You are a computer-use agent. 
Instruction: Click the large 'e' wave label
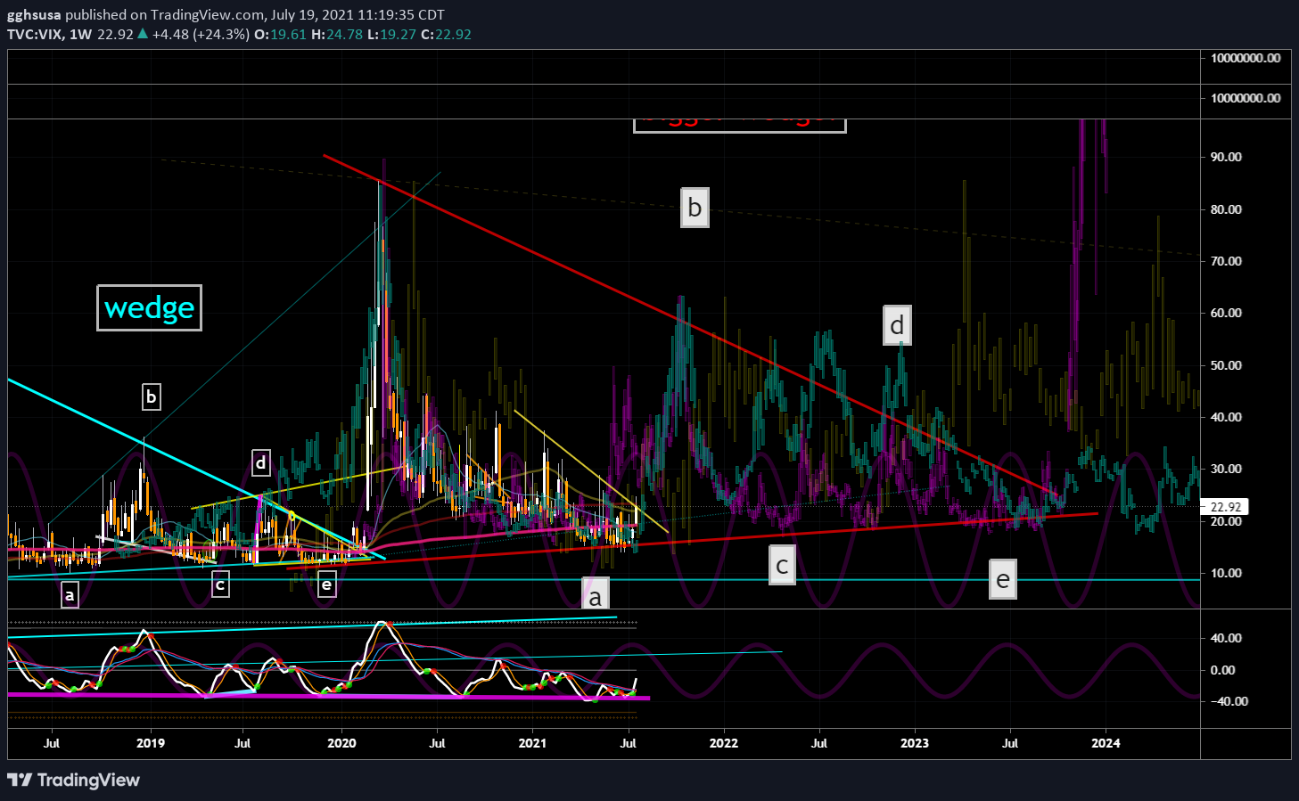[x=1003, y=580]
